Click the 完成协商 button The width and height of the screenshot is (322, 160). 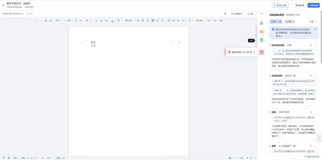(313, 5)
